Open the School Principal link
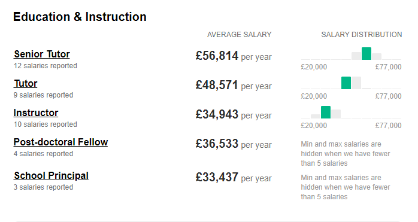 [x=51, y=176]
